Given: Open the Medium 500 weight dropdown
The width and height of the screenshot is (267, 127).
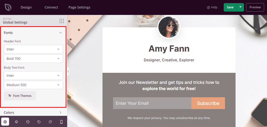Looking at the screenshot, I should [x=33, y=85].
